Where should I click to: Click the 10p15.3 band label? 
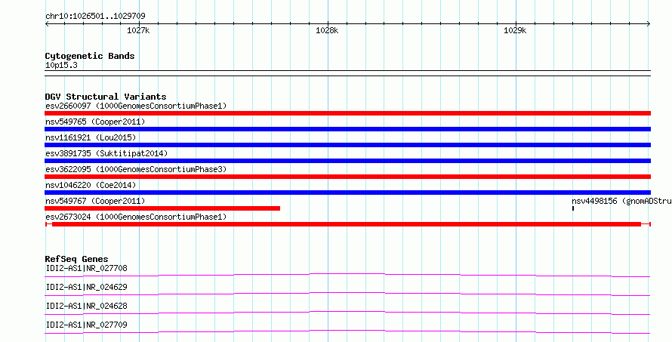(61, 66)
